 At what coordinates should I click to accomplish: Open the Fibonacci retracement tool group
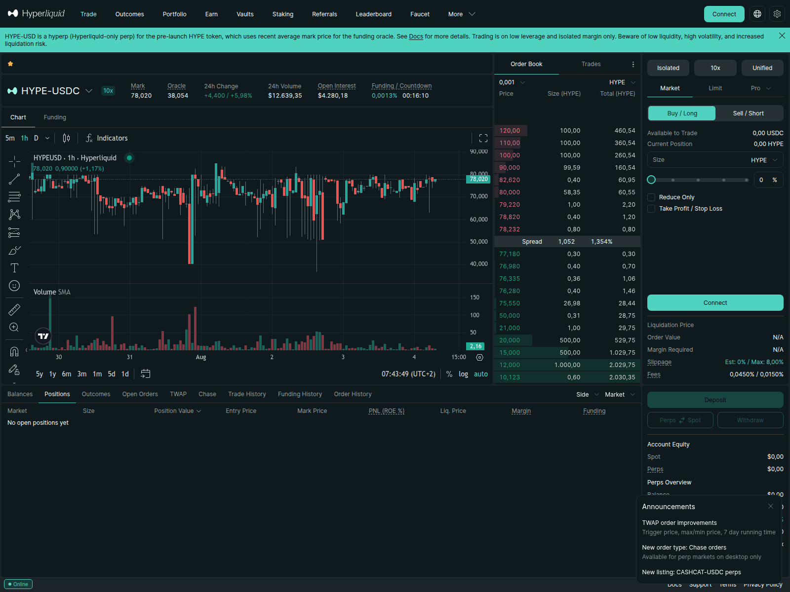pyautogui.click(x=14, y=197)
